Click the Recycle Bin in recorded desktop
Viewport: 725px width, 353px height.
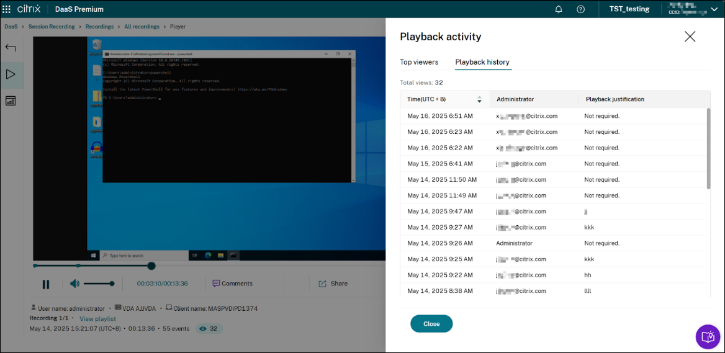[x=96, y=47]
